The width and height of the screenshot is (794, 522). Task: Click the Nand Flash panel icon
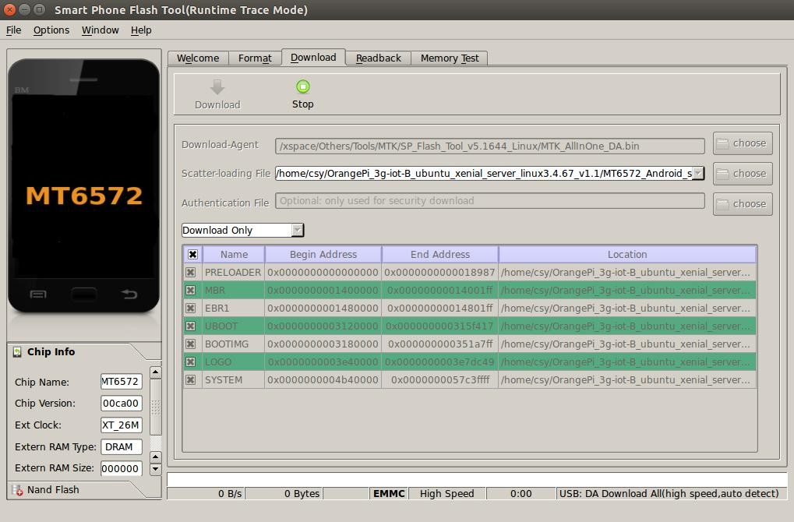[17, 489]
